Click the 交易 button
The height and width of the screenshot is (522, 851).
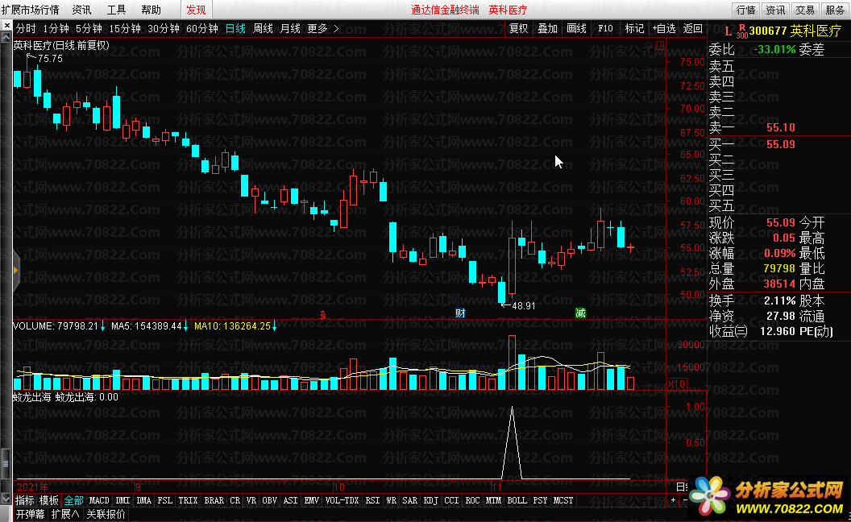pos(805,10)
